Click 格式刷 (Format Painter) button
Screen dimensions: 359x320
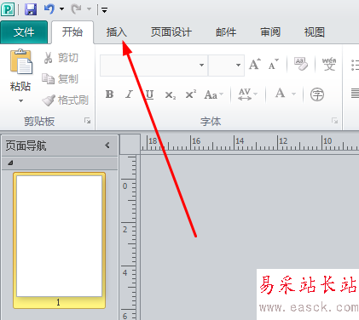[66, 100]
